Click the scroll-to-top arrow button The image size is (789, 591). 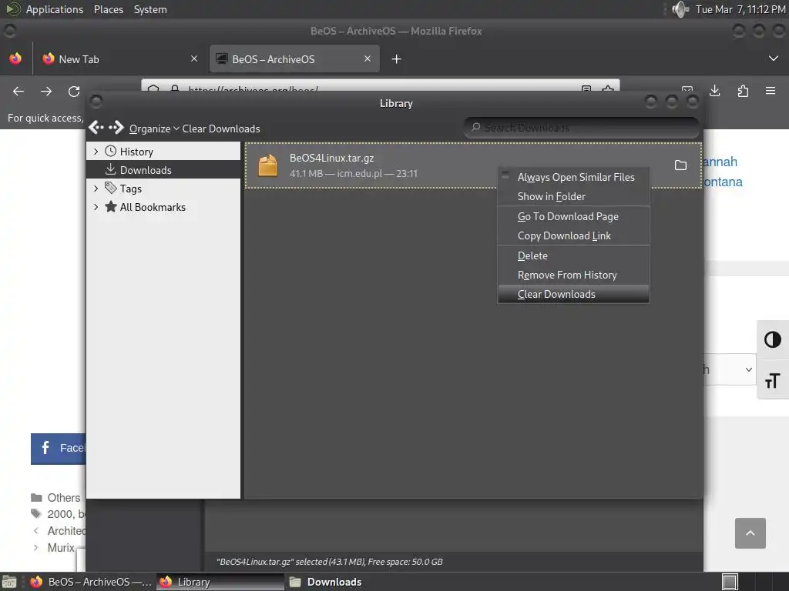(x=750, y=533)
